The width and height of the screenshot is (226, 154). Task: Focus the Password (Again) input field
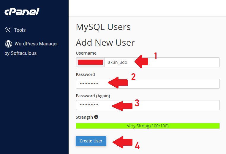pos(148,105)
